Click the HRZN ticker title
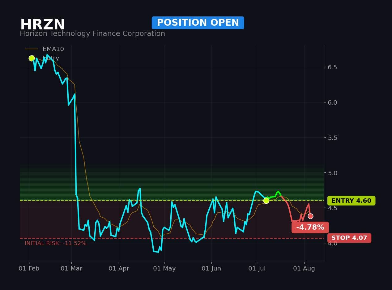The height and width of the screenshot is (290, 392). coord(43,25)
